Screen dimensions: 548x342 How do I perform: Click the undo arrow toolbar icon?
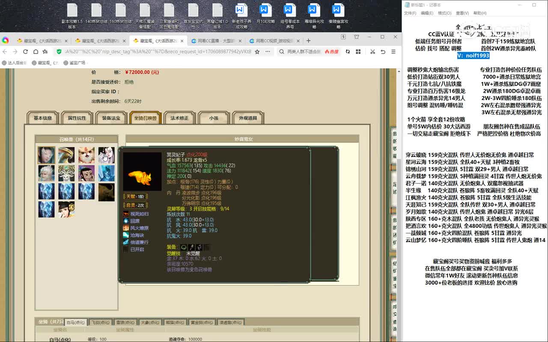click(x=383, y=52)
